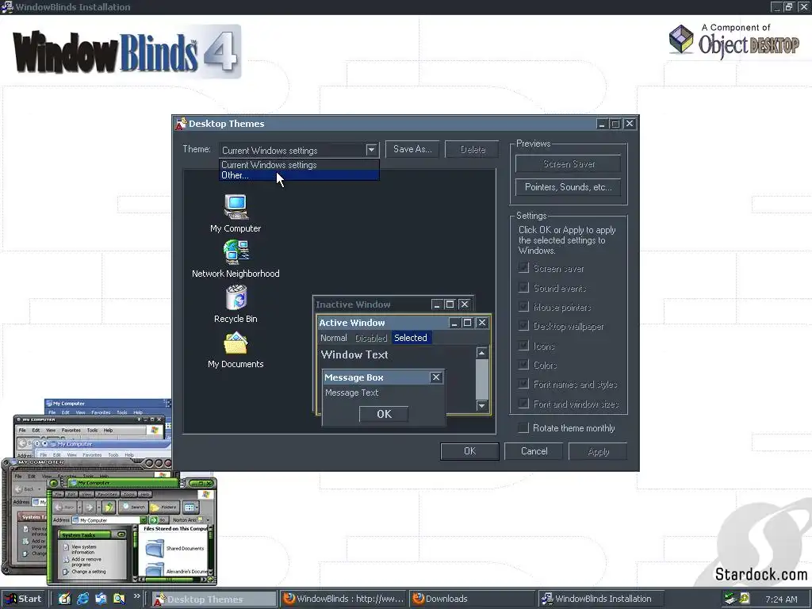Click the green skin preview thumbnail
812x609 pixels.
(132, 531)
